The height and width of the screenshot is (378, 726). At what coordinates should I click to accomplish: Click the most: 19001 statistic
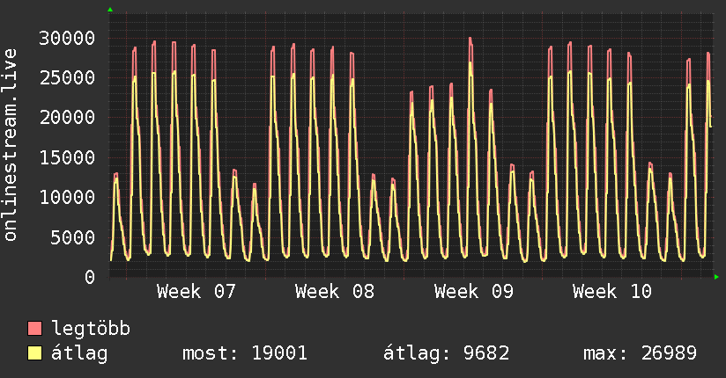pos(244,353)
